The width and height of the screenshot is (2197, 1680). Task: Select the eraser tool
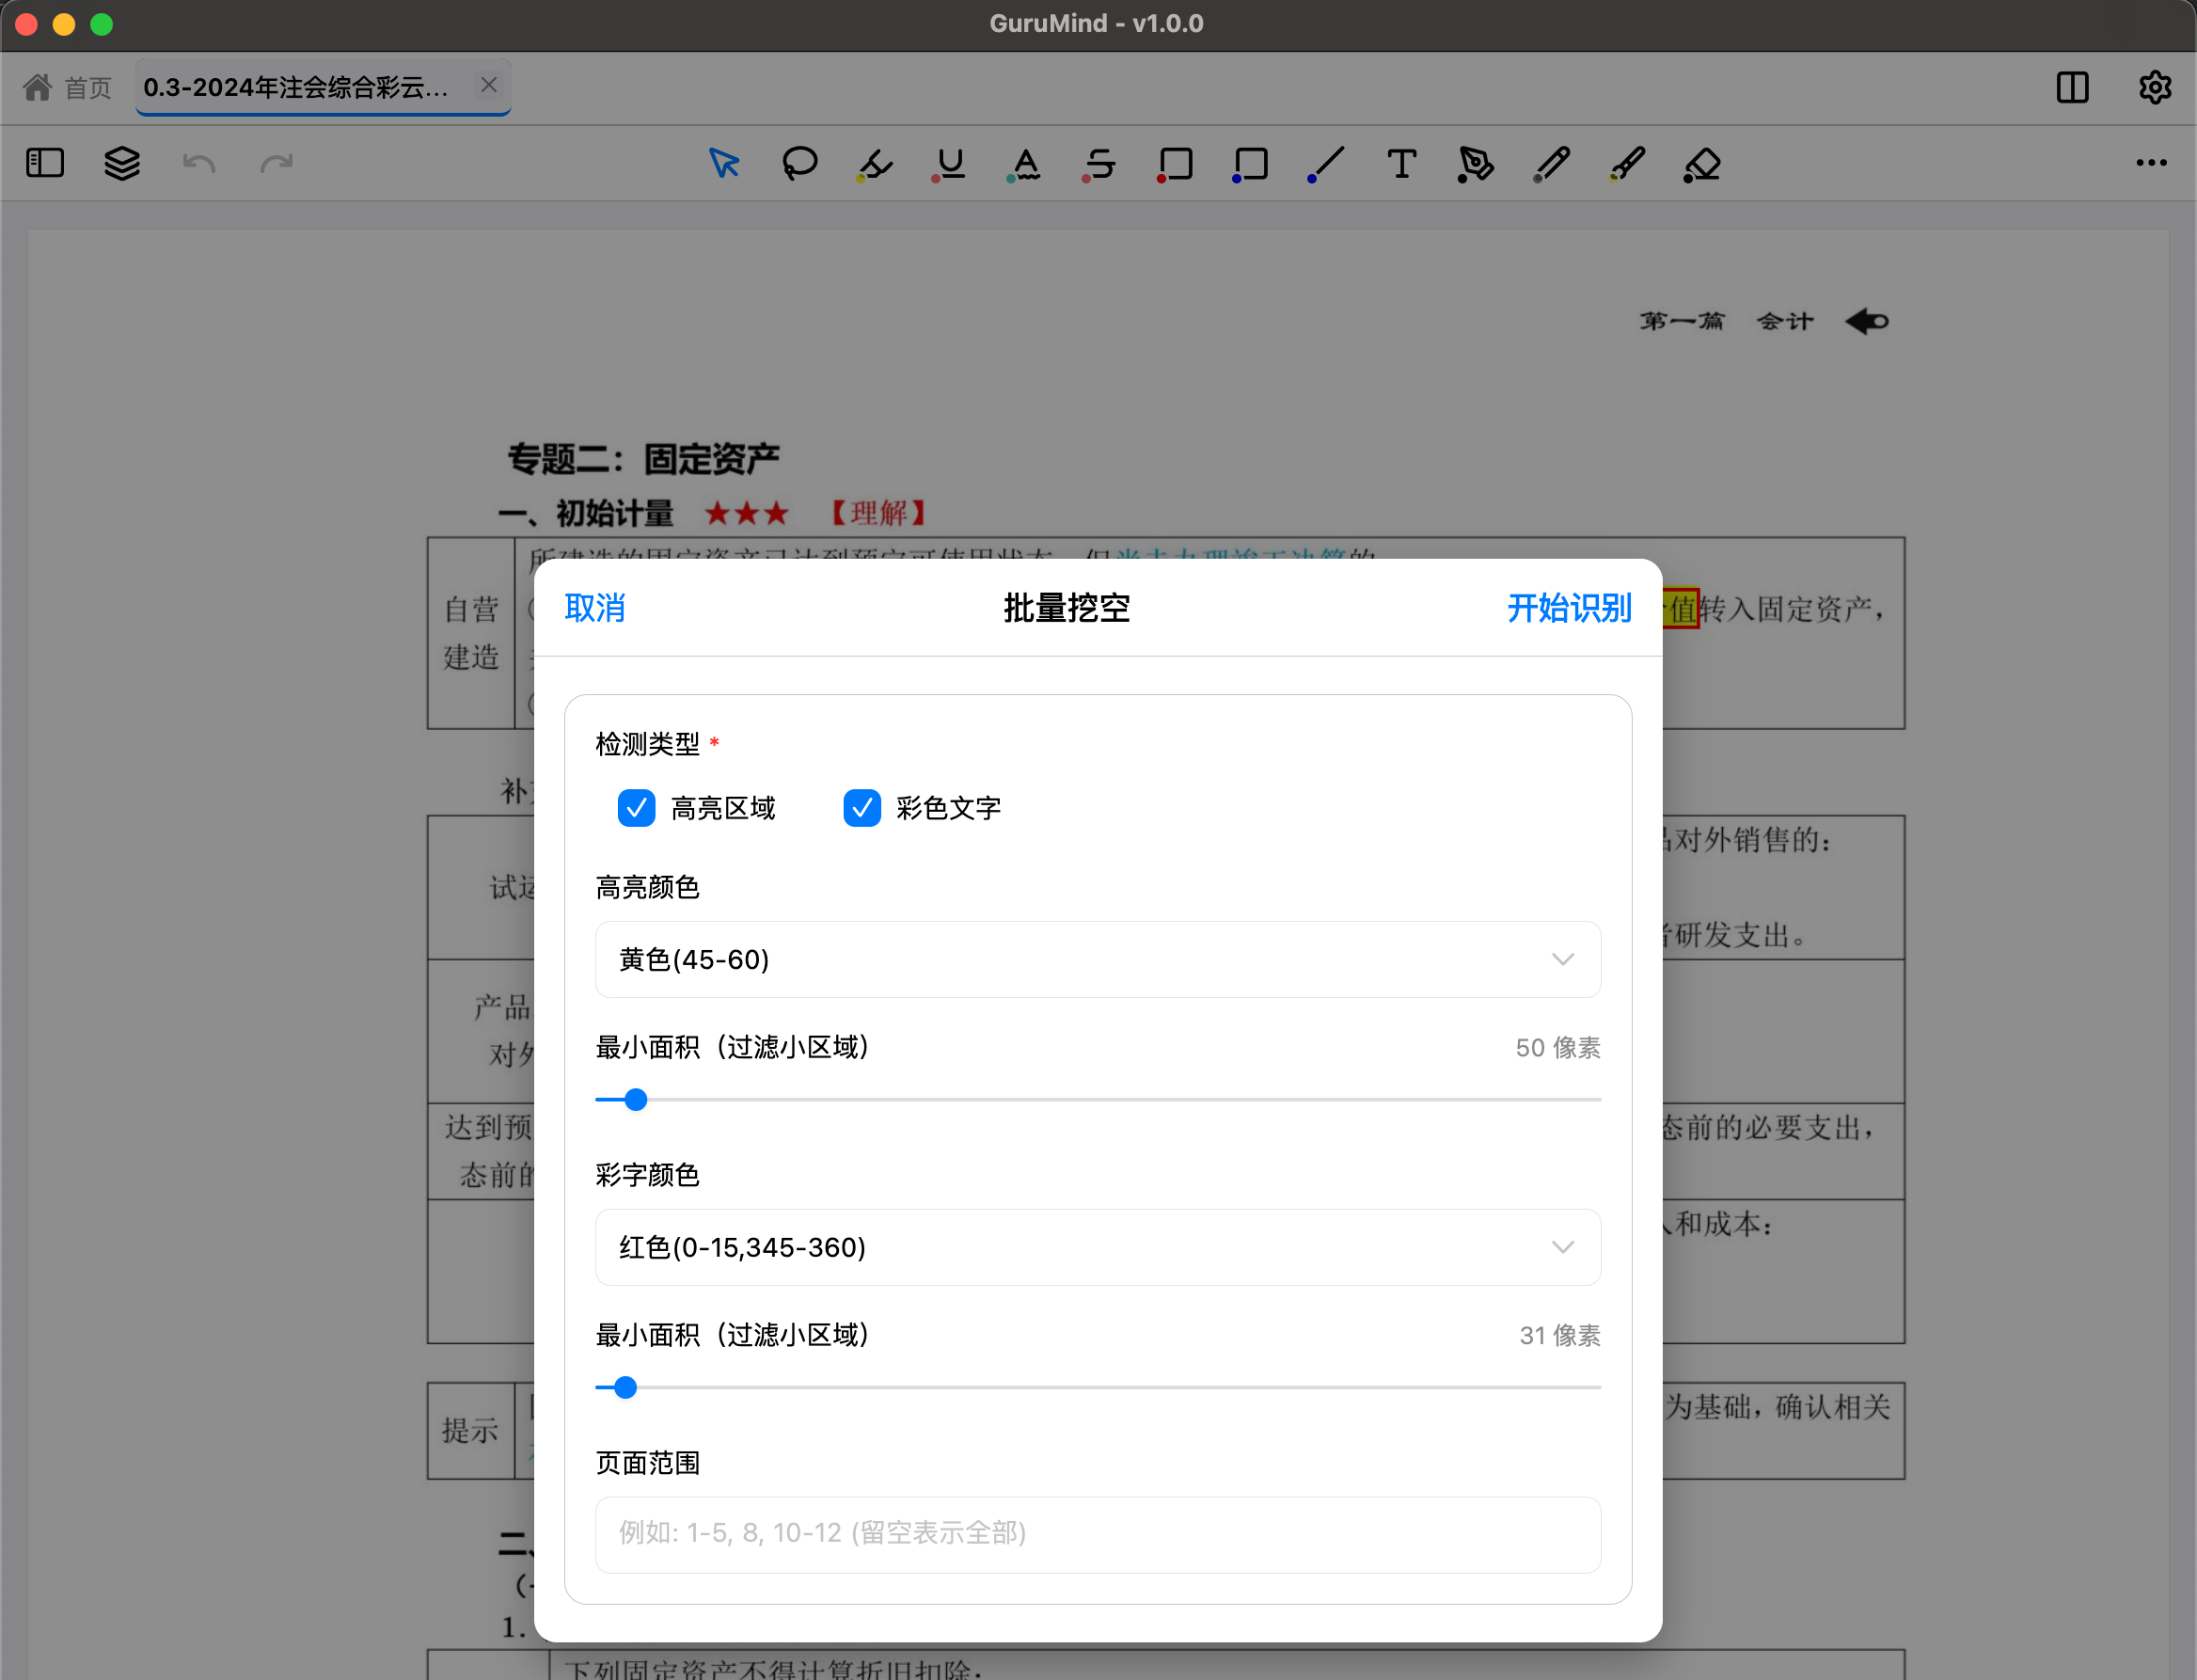point(1701,163)
